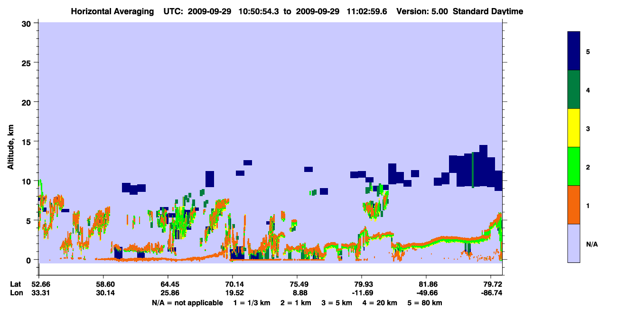This screenshot has width=617, height=316.
Task: Click the 'Lon' row label
Action: tap(16, 293)
